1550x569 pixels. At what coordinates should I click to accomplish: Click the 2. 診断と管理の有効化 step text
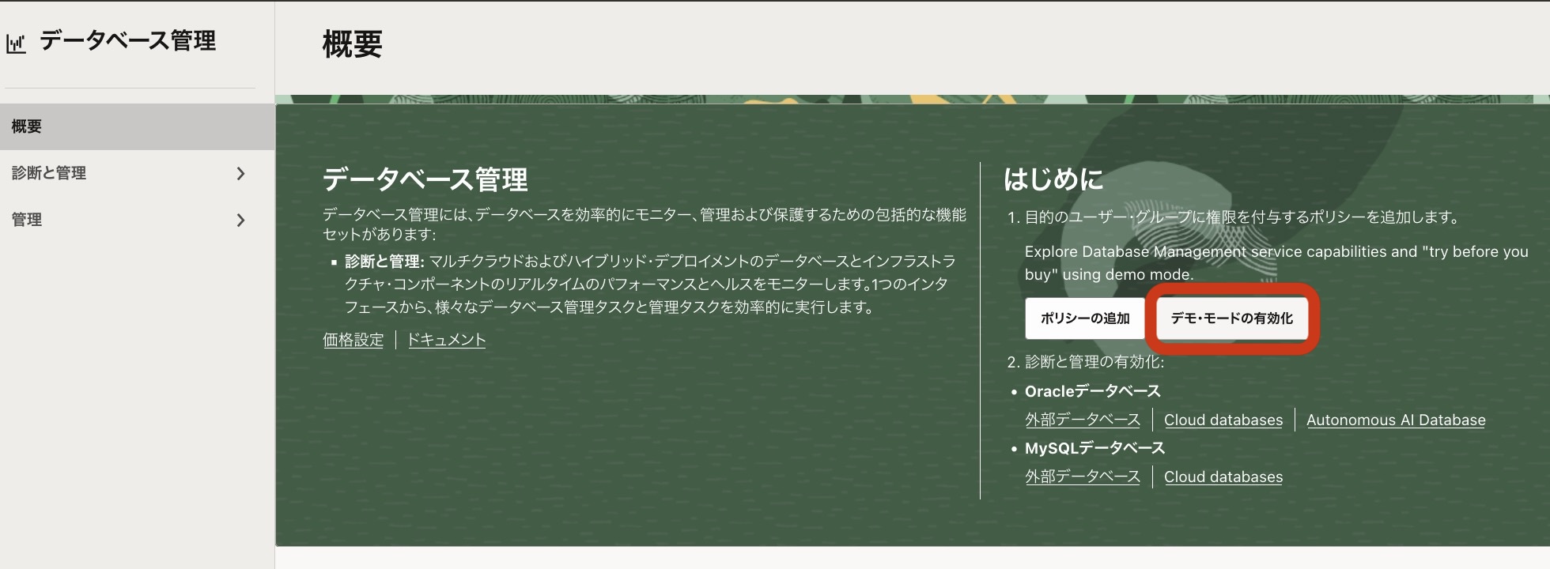(x=1086, y=362)
